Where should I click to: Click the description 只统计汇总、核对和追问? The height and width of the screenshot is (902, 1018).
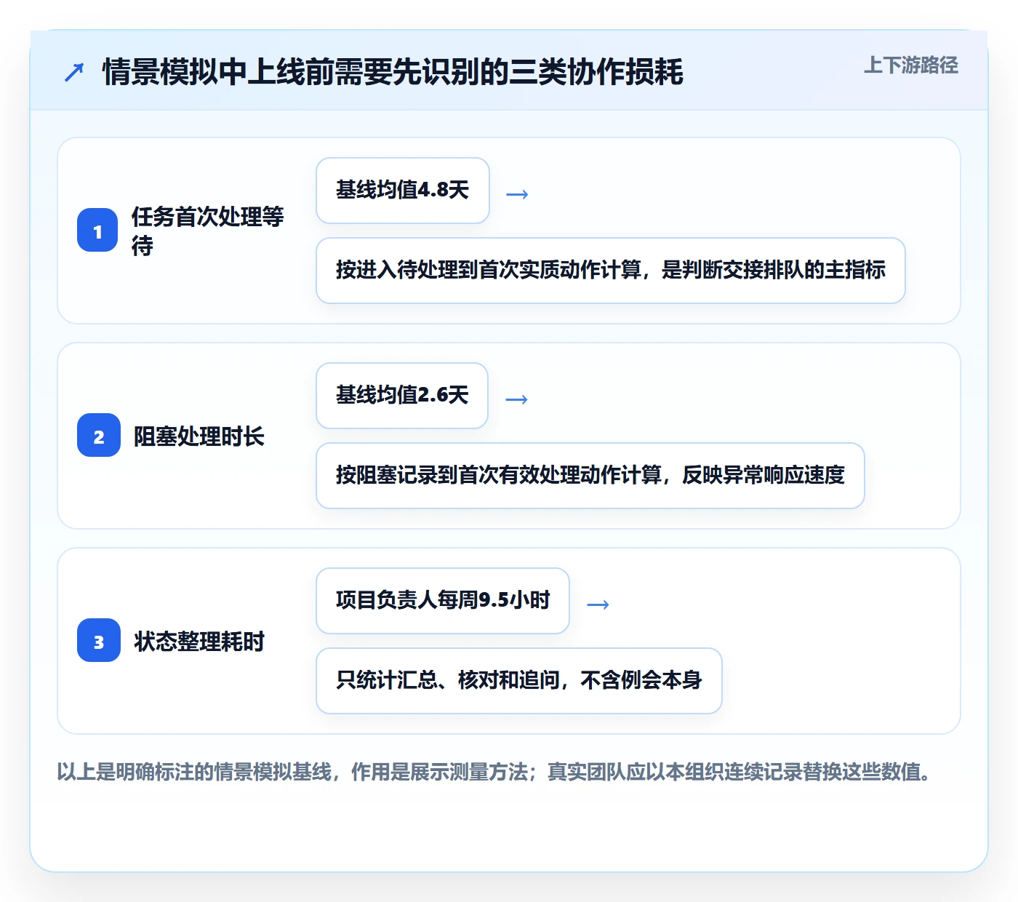(519, 681)
